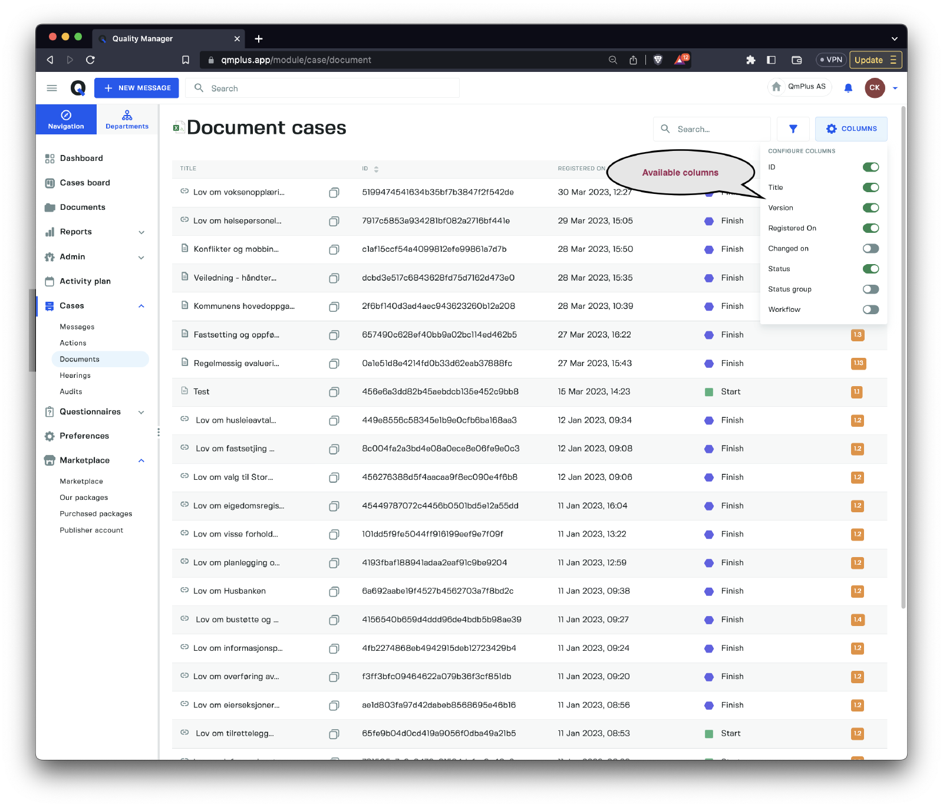Click the Excel export icon beside title
The image size is (943, 807).
click(x=177, y=127)
